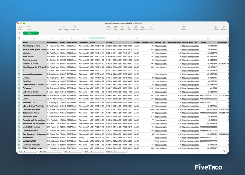Click the Insert toolbar icon
245x175 pixels.
point(108,27)
